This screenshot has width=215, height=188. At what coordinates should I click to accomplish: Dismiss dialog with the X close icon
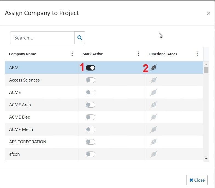[x=208, y=13]
